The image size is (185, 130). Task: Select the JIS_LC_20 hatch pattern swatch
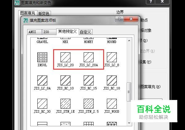coord(65,57)
